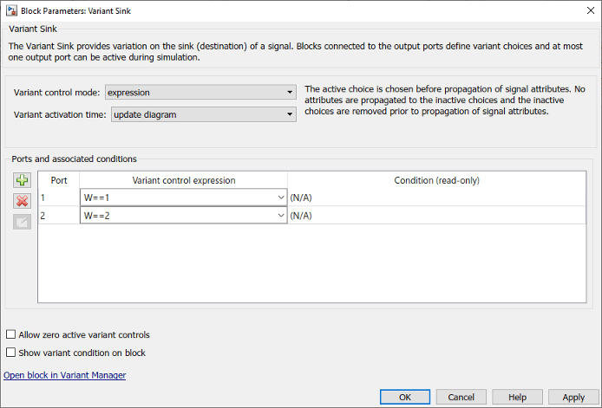
Task: Expand Variant activation time dropdown
Action: 290,113
